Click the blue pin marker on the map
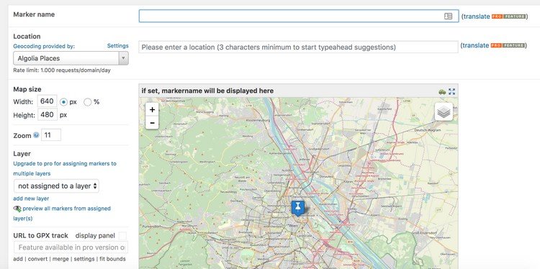The image size is (540, 269). (298, 209)
